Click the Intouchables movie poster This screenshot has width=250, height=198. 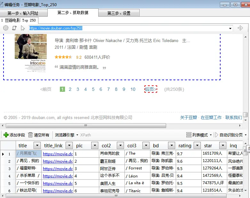31,53
